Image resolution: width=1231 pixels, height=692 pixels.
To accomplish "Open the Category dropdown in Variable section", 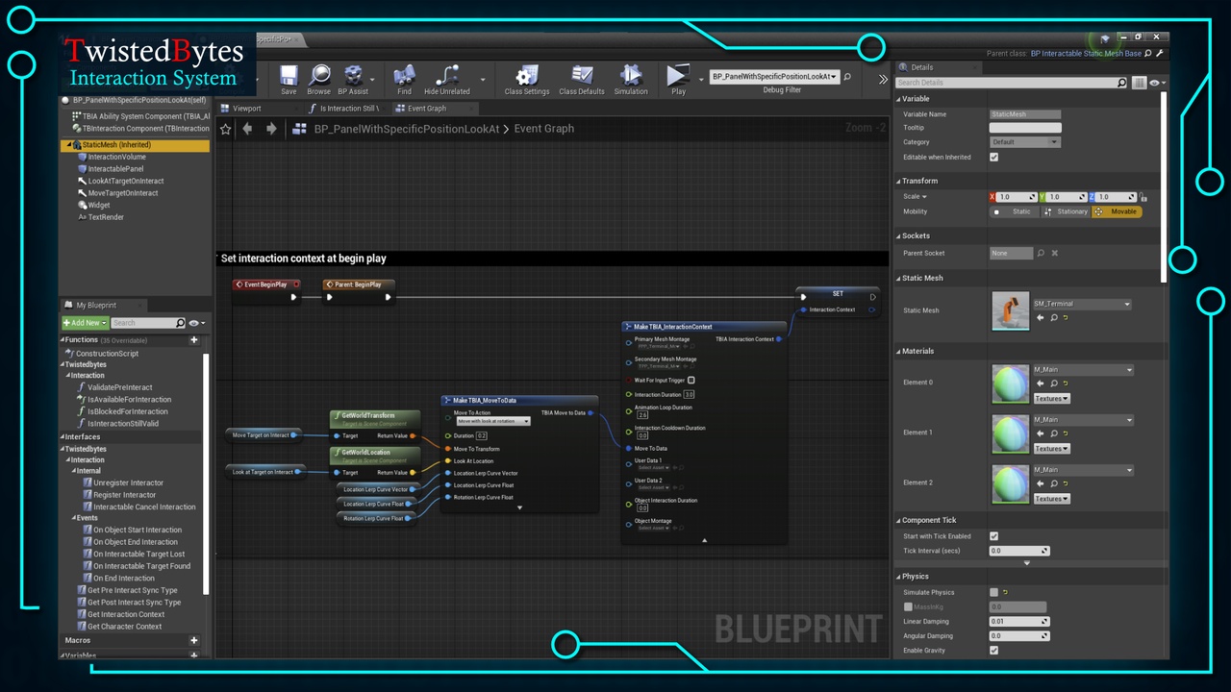I will tap(1025, 142).
